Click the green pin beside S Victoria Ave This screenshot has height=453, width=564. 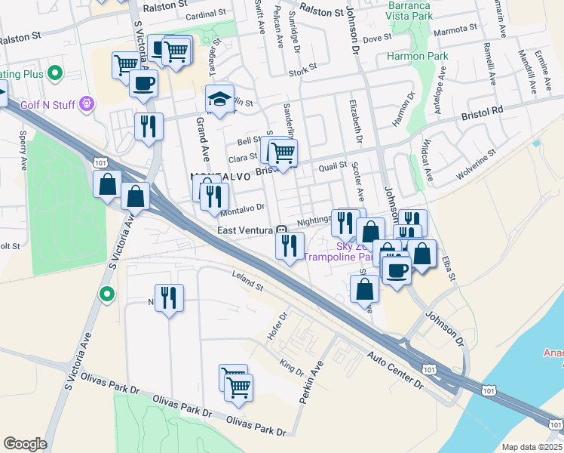tap(107, 294)
